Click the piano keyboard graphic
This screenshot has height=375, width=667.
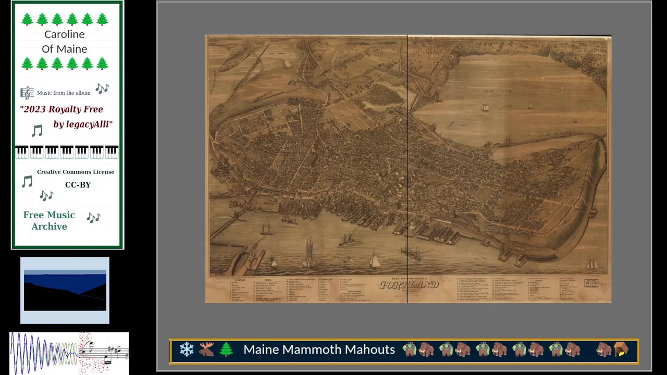pos(67,152)
